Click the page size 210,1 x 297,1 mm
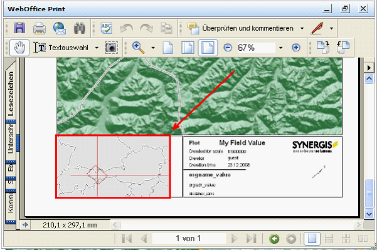The width and height of the screenshot is (377, 250). pos(70,225)
